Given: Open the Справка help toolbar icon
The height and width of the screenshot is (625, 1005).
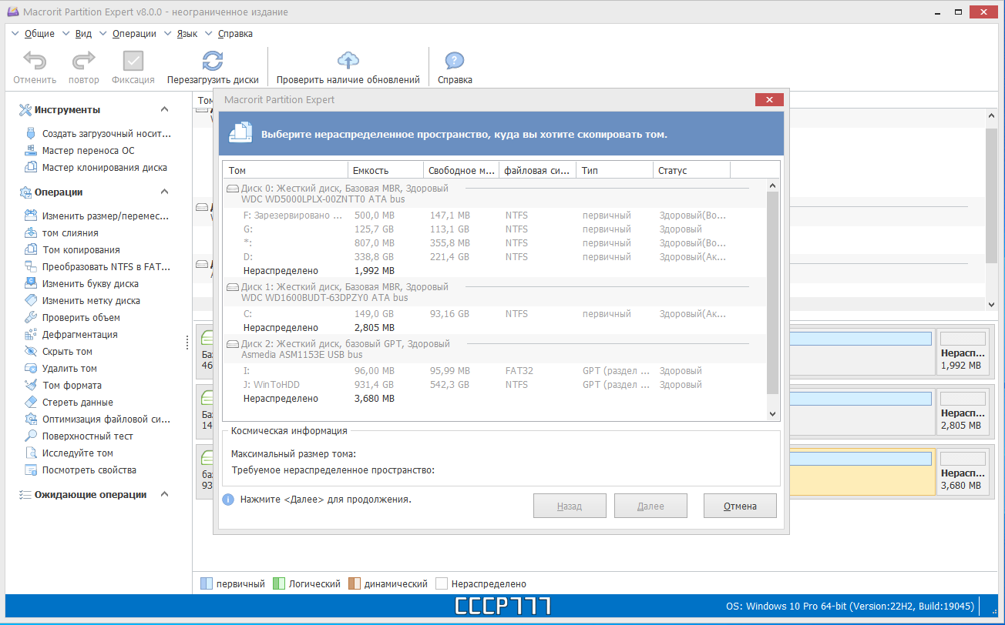Looking at the screenshot, I should coord(455,61).
